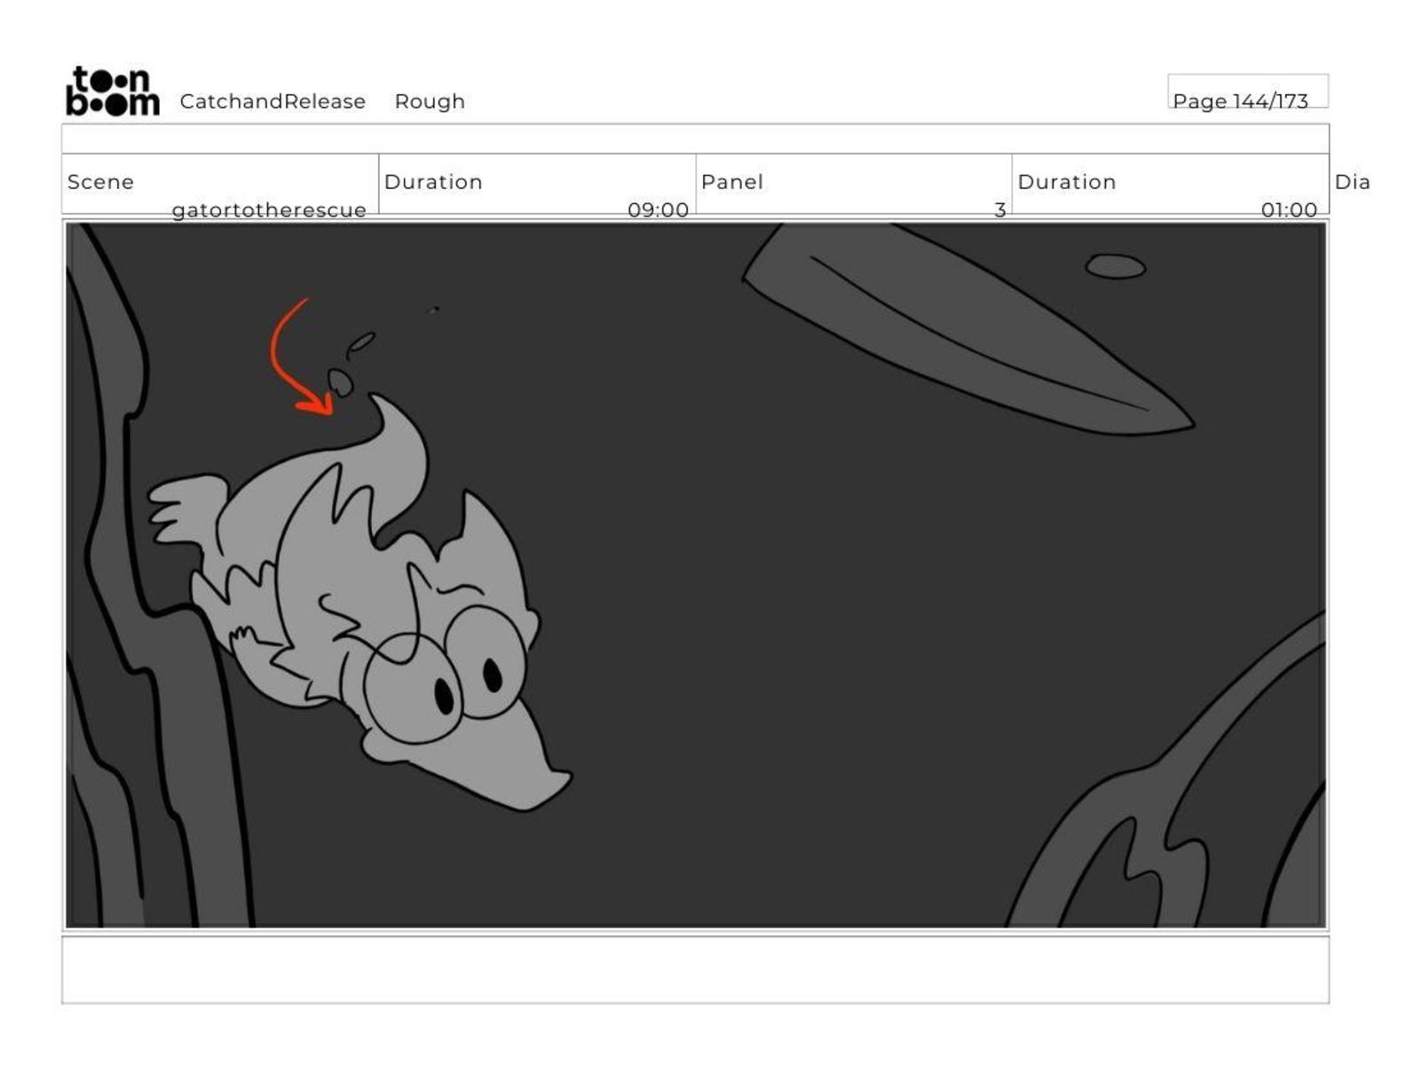Click the storyboard panel thumbnail image
The width and height of the screenshot is (1406, 1086).
click(x=696, y=575)
